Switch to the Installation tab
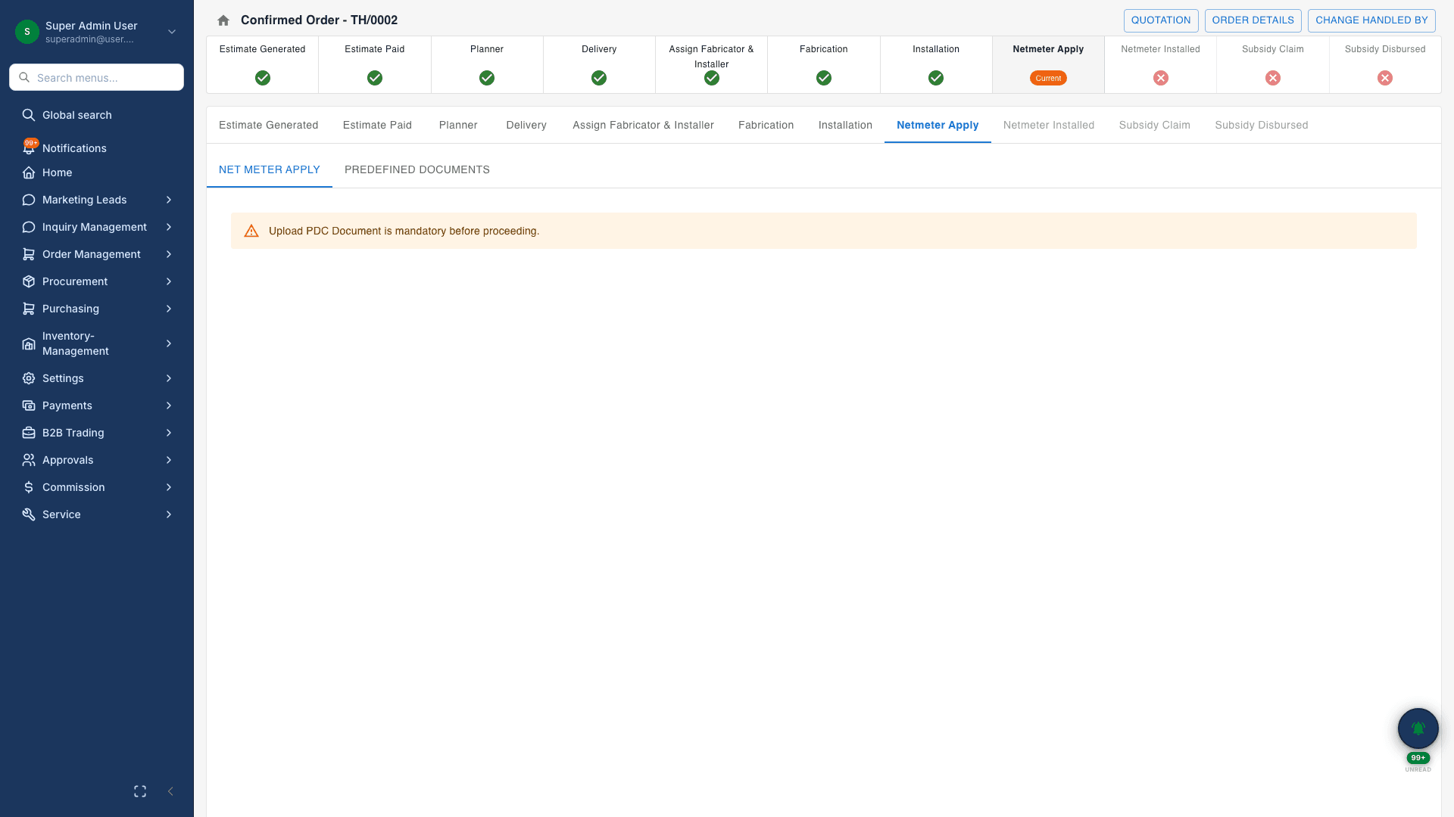1454x817 pixels. click(x=845, y=125)
